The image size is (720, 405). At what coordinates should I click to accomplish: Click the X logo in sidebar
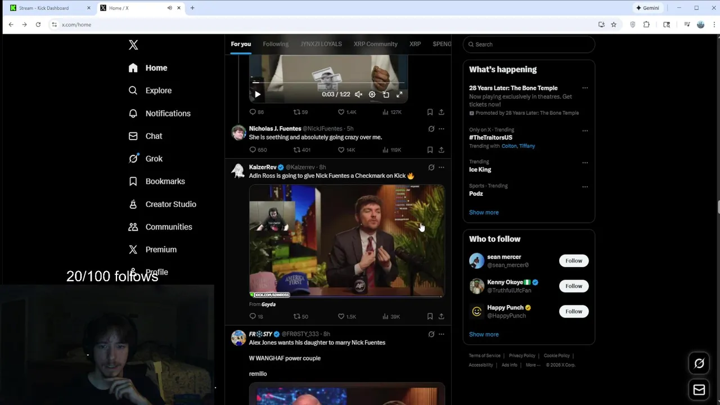tap(133, 45)
